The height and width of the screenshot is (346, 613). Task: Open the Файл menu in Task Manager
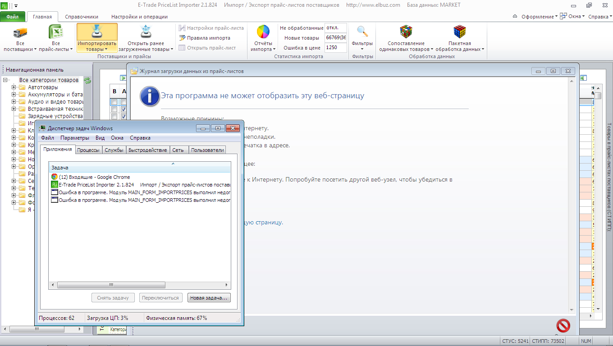[47, 138]
